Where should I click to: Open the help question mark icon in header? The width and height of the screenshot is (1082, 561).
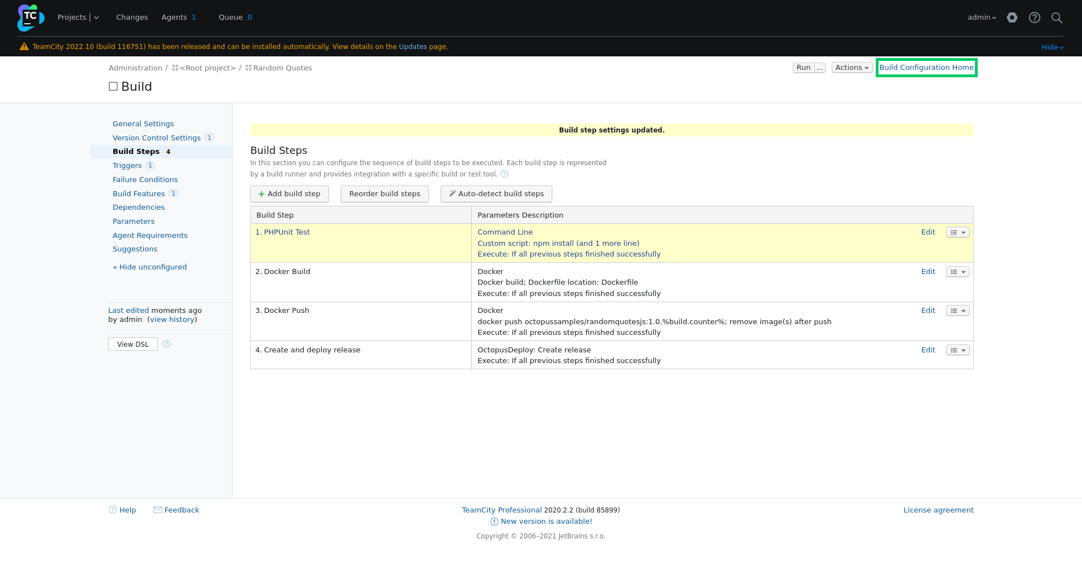1035,17
